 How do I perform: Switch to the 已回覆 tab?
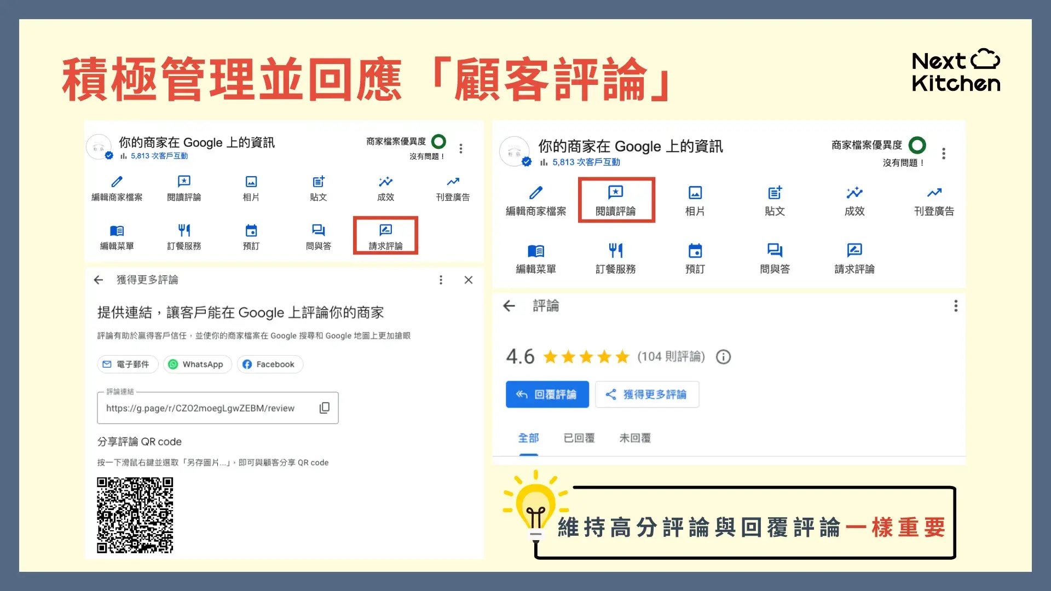579,438
